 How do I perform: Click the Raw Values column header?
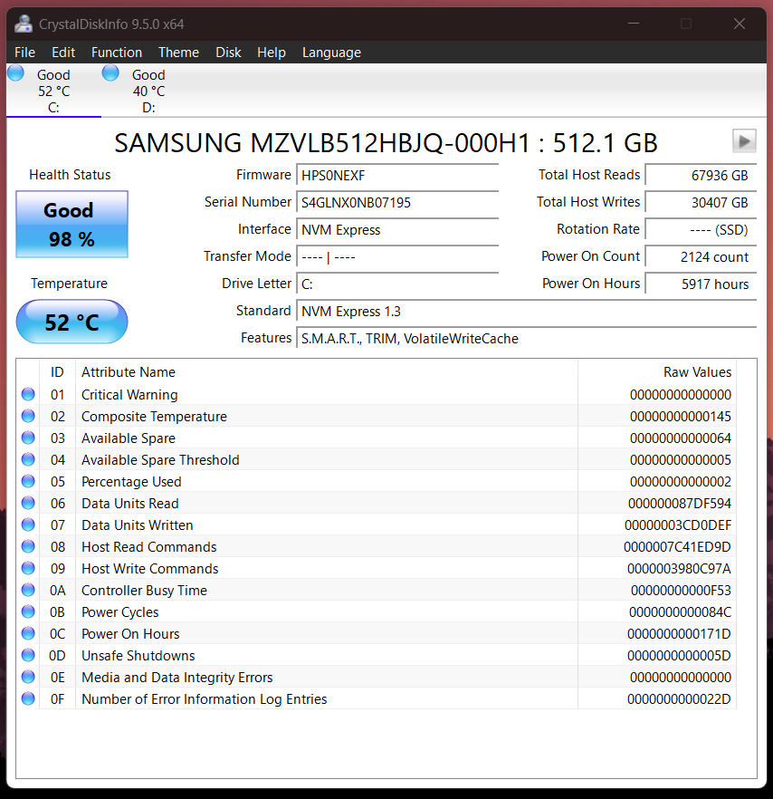click(657, 372)
